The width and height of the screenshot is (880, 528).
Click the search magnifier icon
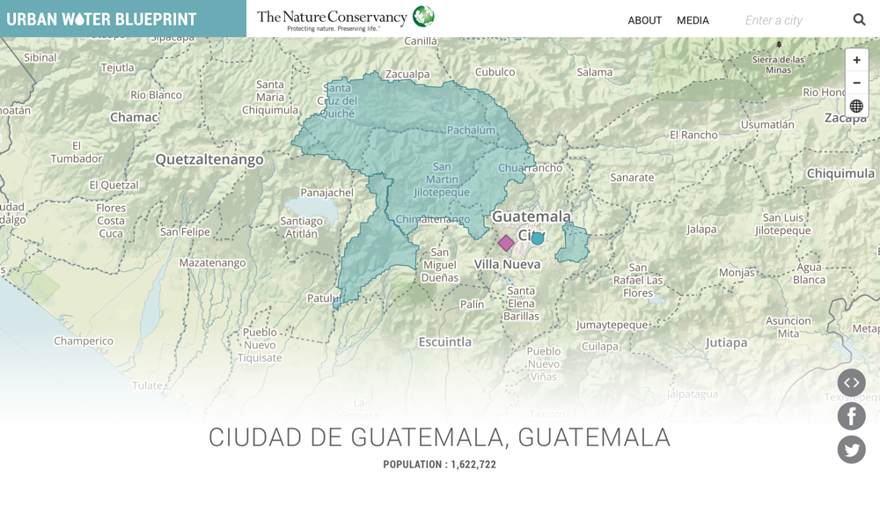pyautogui.click(x=859, y=19)
